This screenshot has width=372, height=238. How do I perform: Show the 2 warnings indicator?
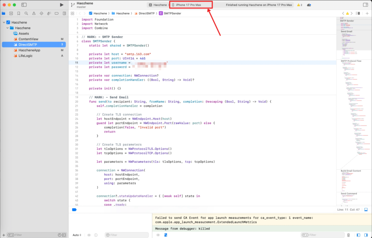(x=300, y=5)
